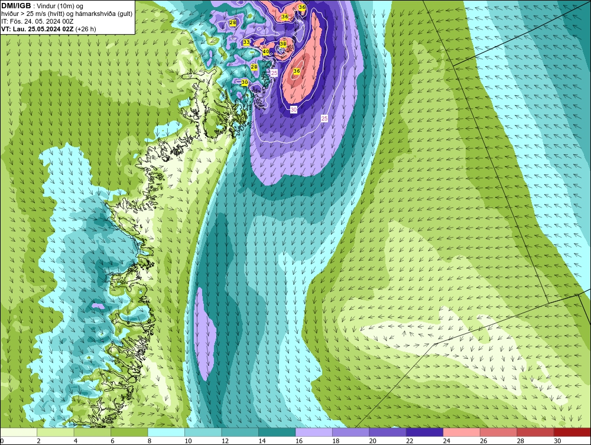
Task: Click the 18–20 m/s purple legend swatch
Action: click(351, 432)
